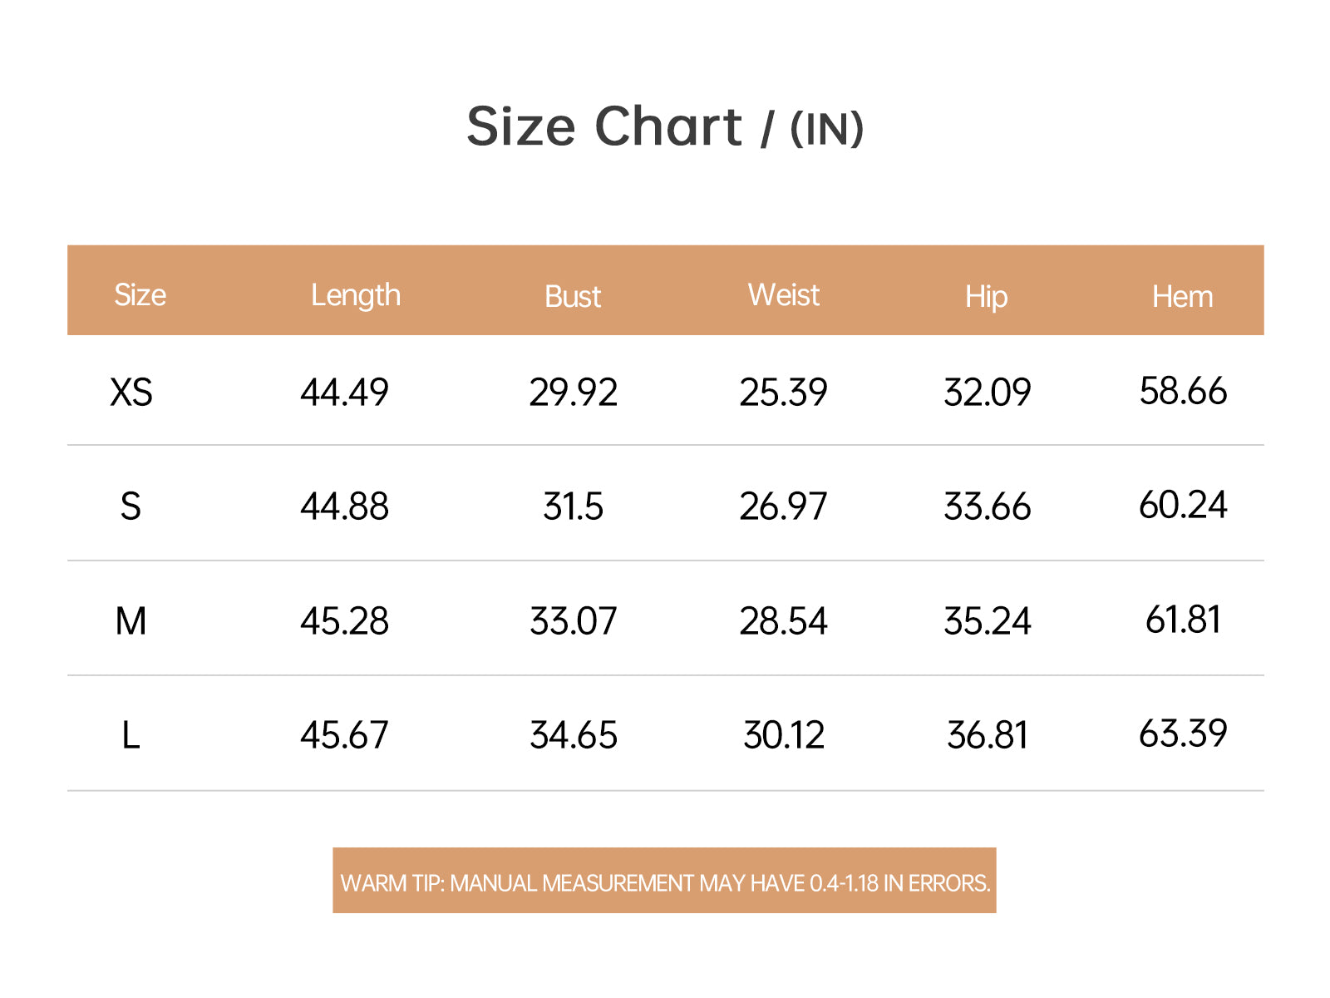Select the XS size row label
The width and height of the screenshot is (1330, 998).
[x=131, y=392]
